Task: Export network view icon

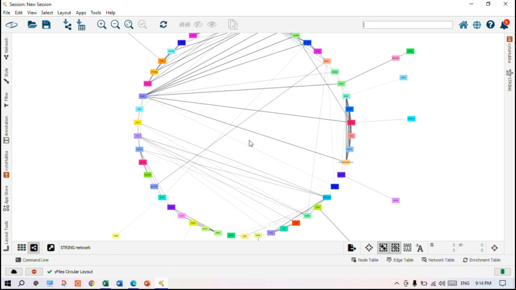Action: click(352, 248)
